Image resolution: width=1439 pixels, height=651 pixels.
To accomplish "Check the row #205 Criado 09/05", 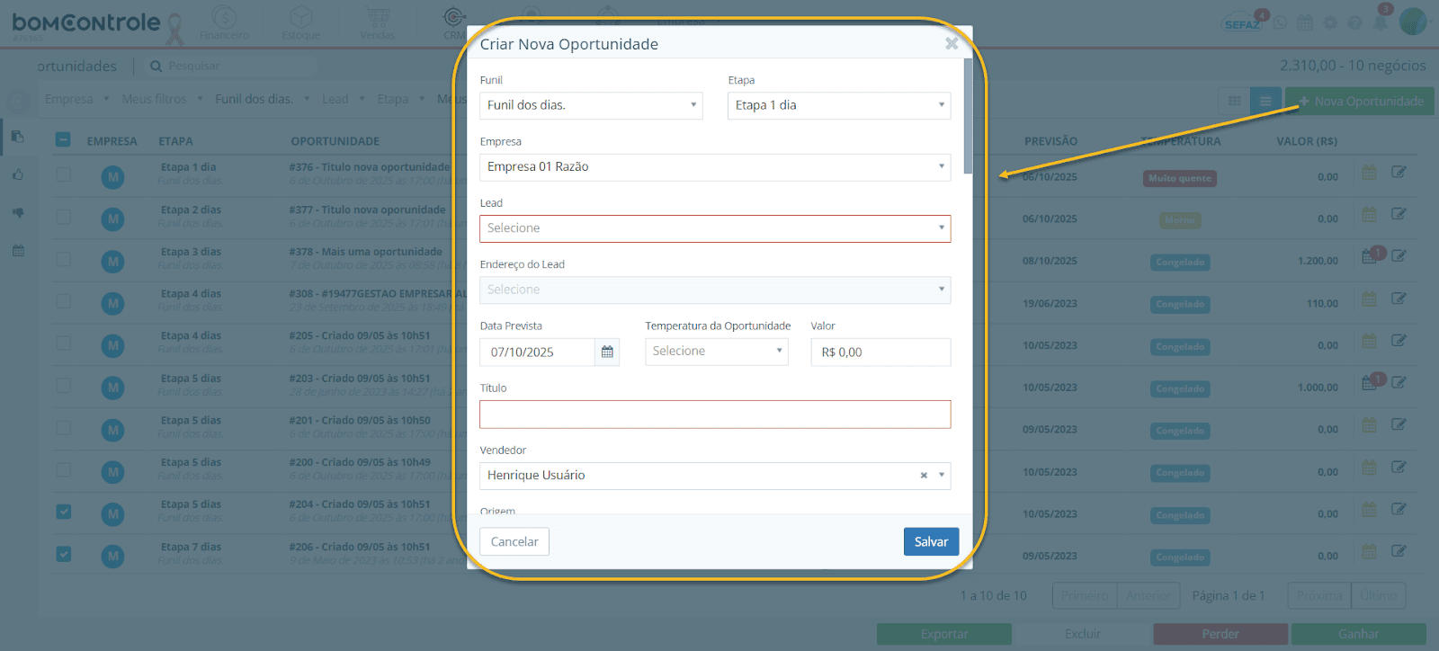I will tap(63, 343).
